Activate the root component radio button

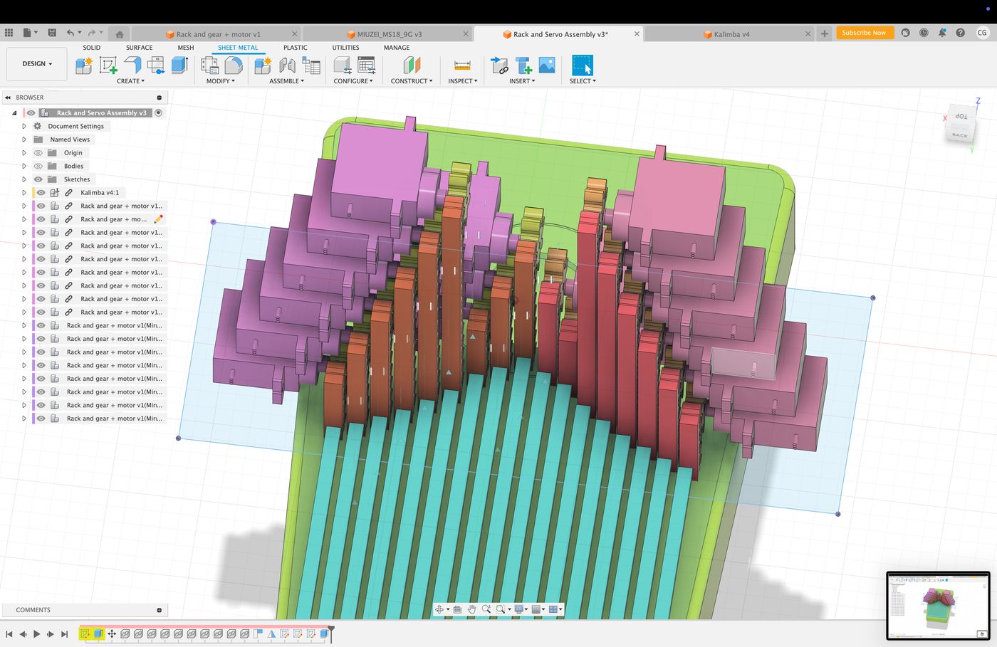coord(159,112)
